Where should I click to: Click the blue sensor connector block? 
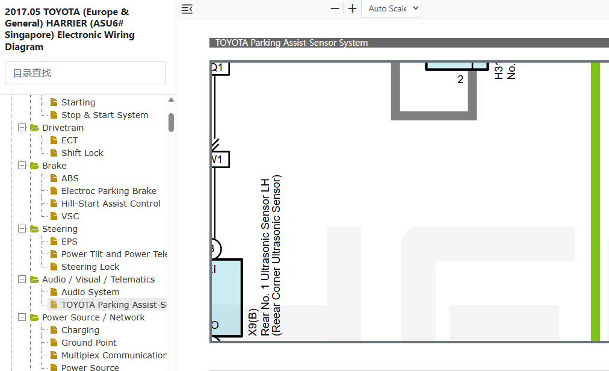click(227, 298)
